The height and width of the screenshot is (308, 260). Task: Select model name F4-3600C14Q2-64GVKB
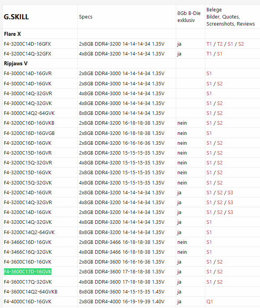point(31,291)
